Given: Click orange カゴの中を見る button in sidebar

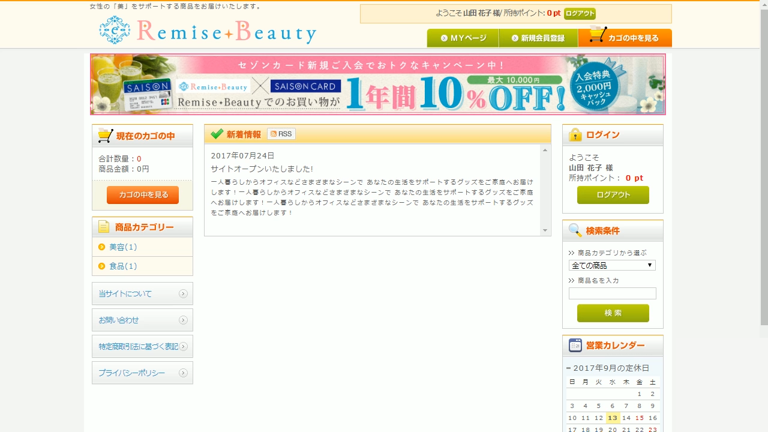Looking at the screenshot, I should 143,195.
